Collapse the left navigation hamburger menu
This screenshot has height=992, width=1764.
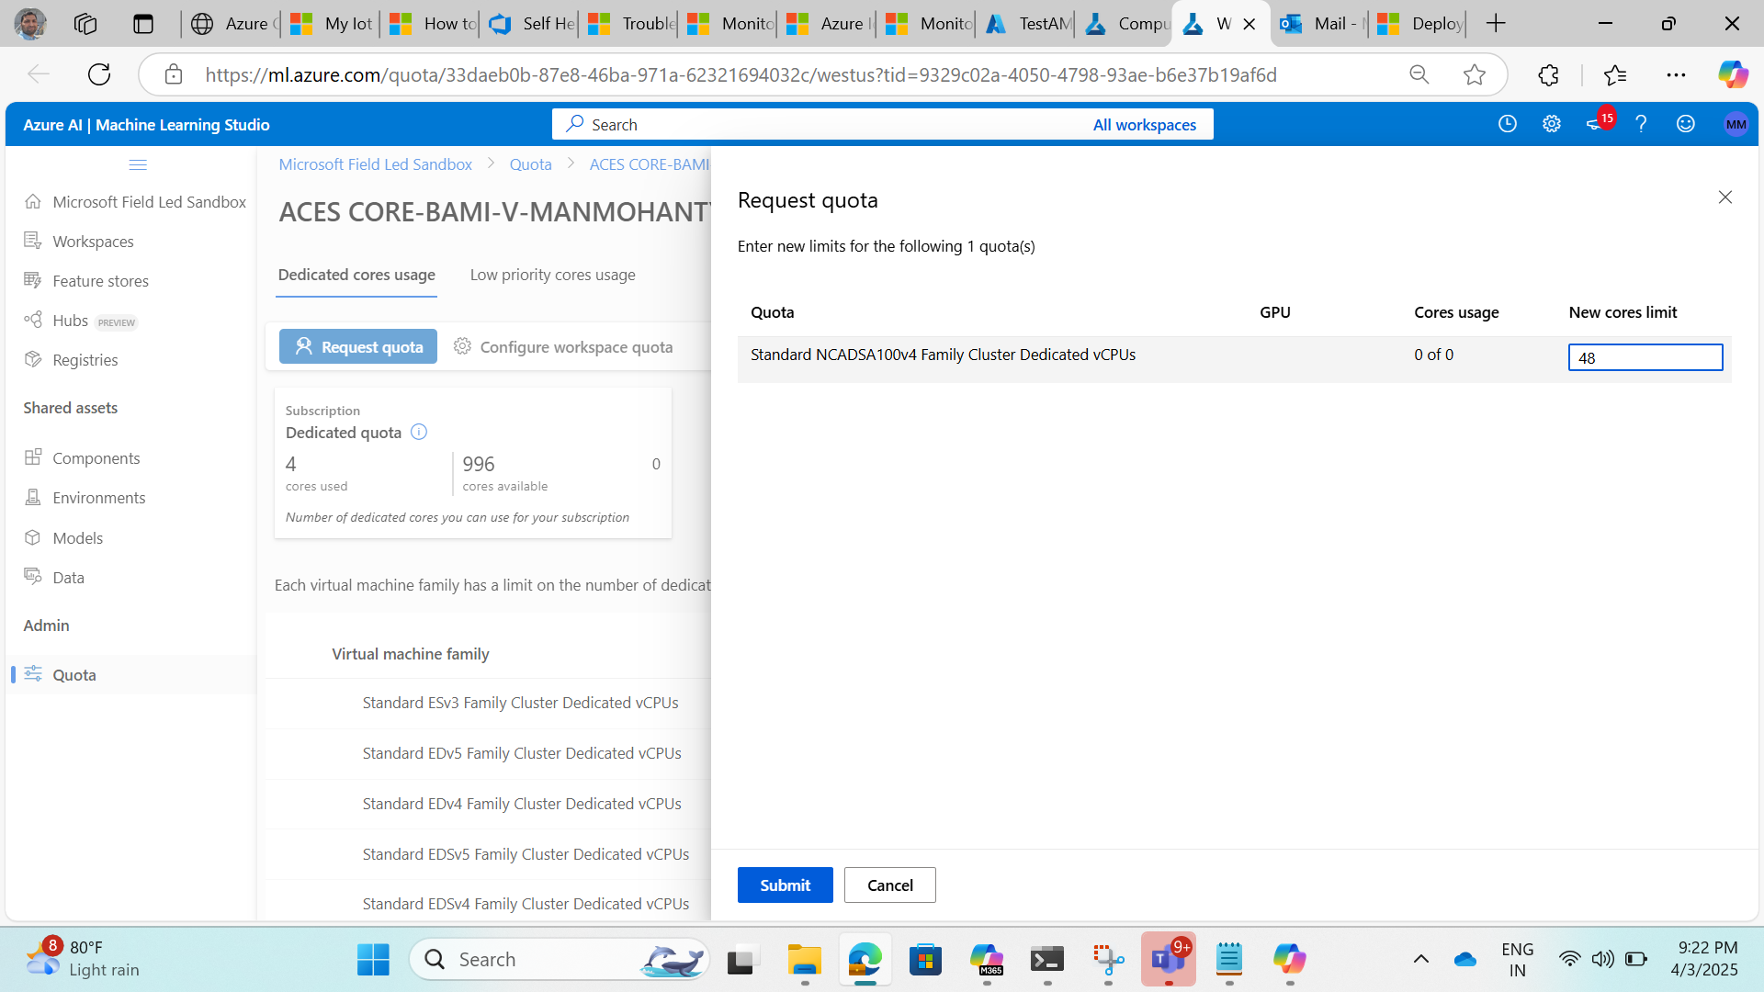[138, 165]
